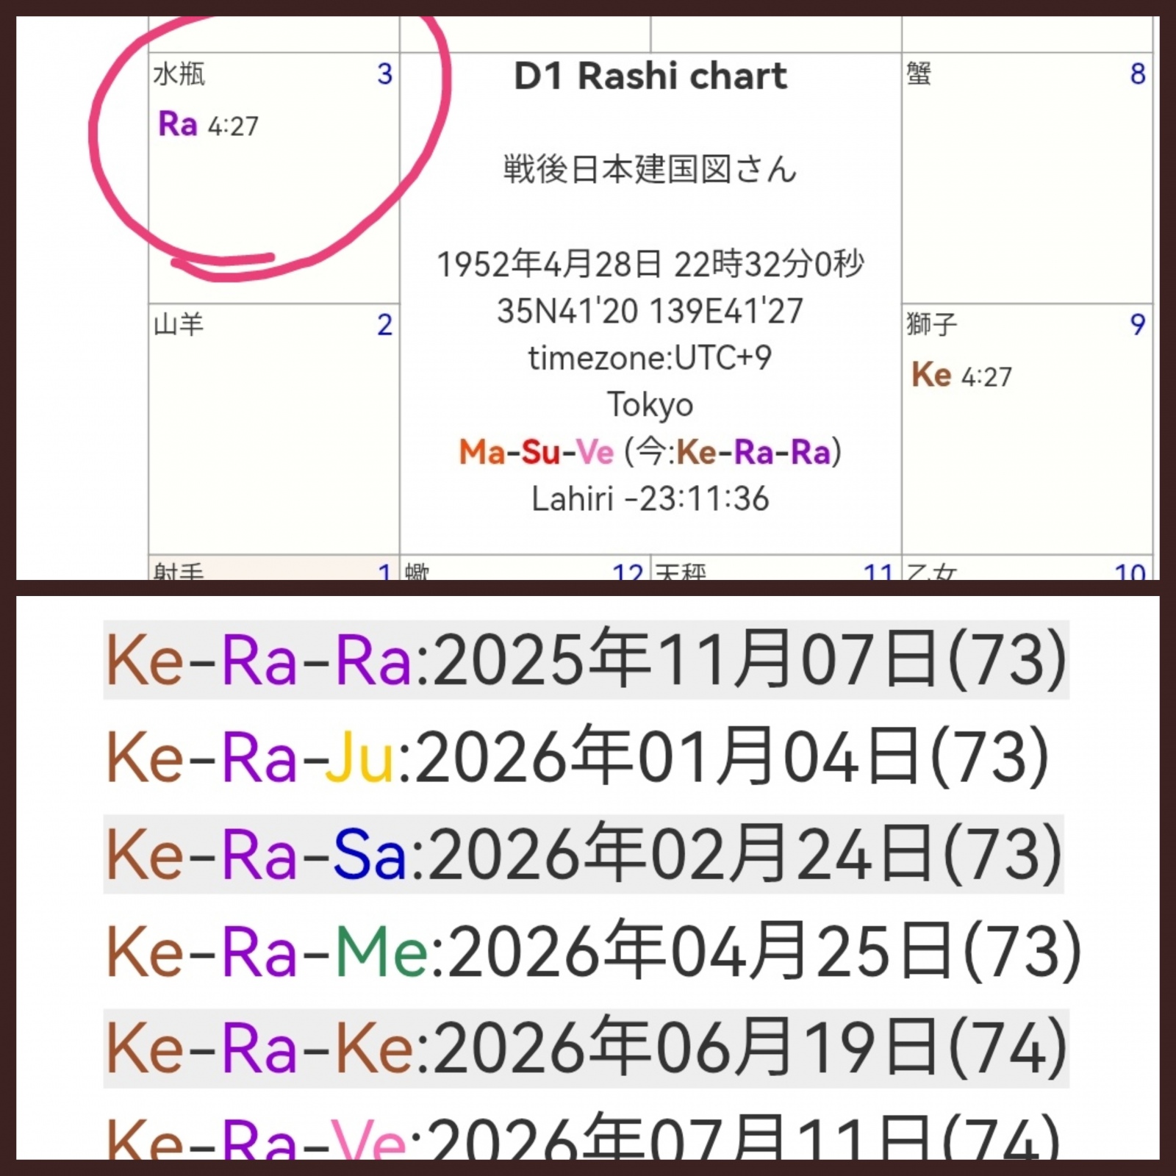
Task: Click the Tokyo location text
Action: [650, 405]
